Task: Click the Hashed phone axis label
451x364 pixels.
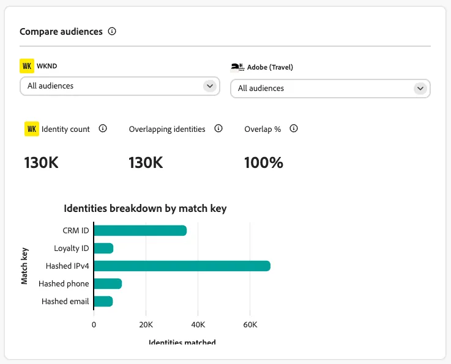Action: [64, 283]
